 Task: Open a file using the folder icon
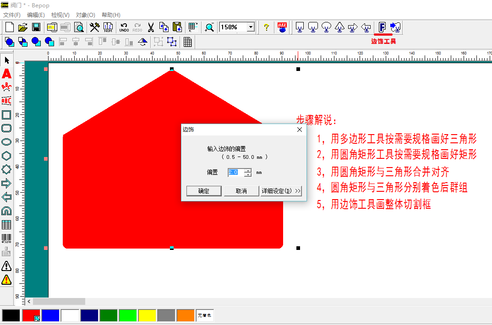pos(22,27)
